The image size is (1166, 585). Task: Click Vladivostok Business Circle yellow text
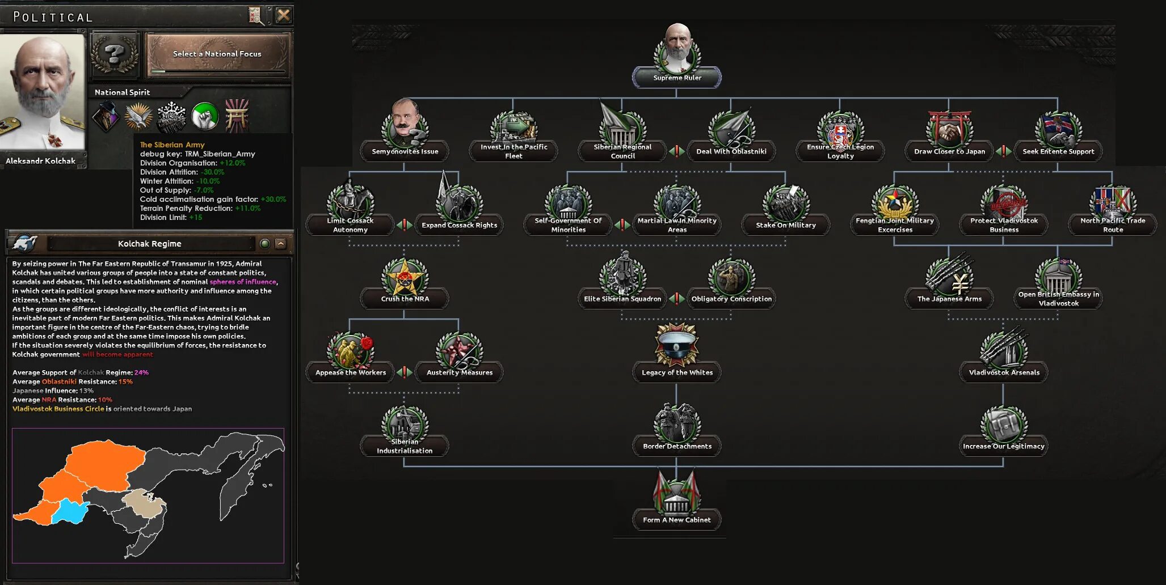pyautogui.click(x=58, y=409)
